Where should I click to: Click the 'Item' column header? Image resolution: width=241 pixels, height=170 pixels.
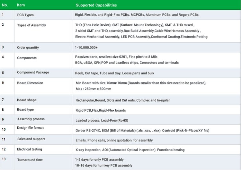click(21, 5)
